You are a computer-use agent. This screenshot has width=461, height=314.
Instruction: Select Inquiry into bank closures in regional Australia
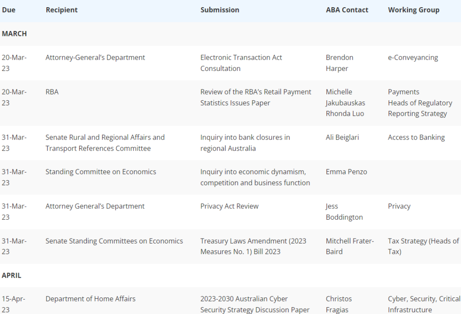coord(245,143)
